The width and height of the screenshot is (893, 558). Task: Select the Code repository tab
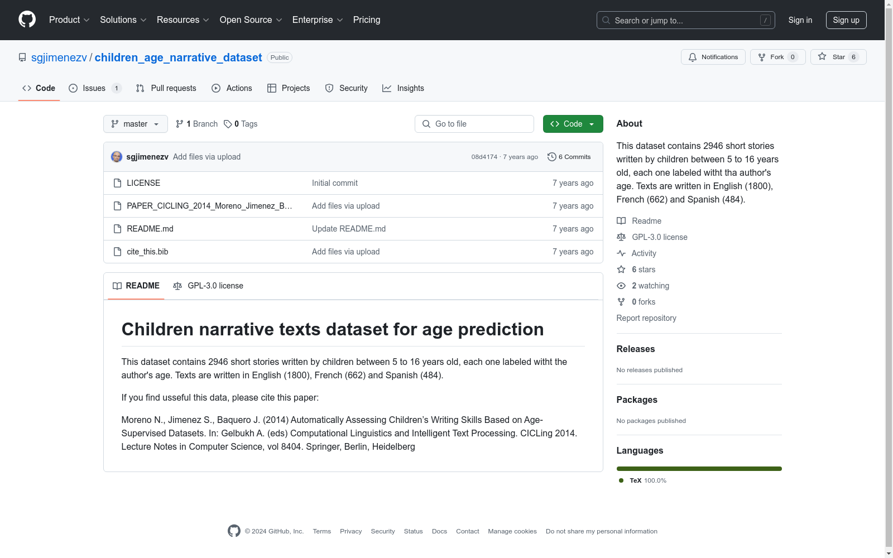click(39, 88)
